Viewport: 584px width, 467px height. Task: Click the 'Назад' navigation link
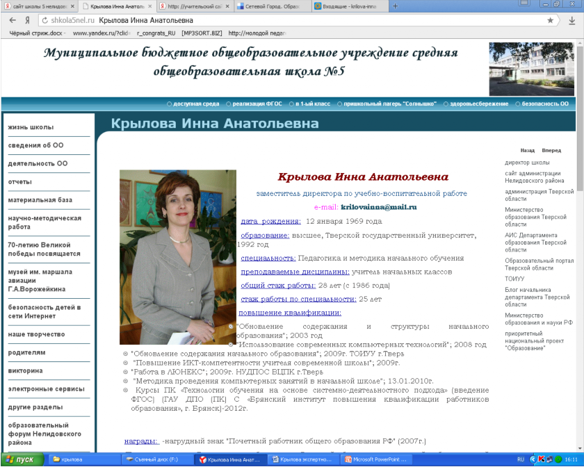pyautogui.click(x=527, y=150)
